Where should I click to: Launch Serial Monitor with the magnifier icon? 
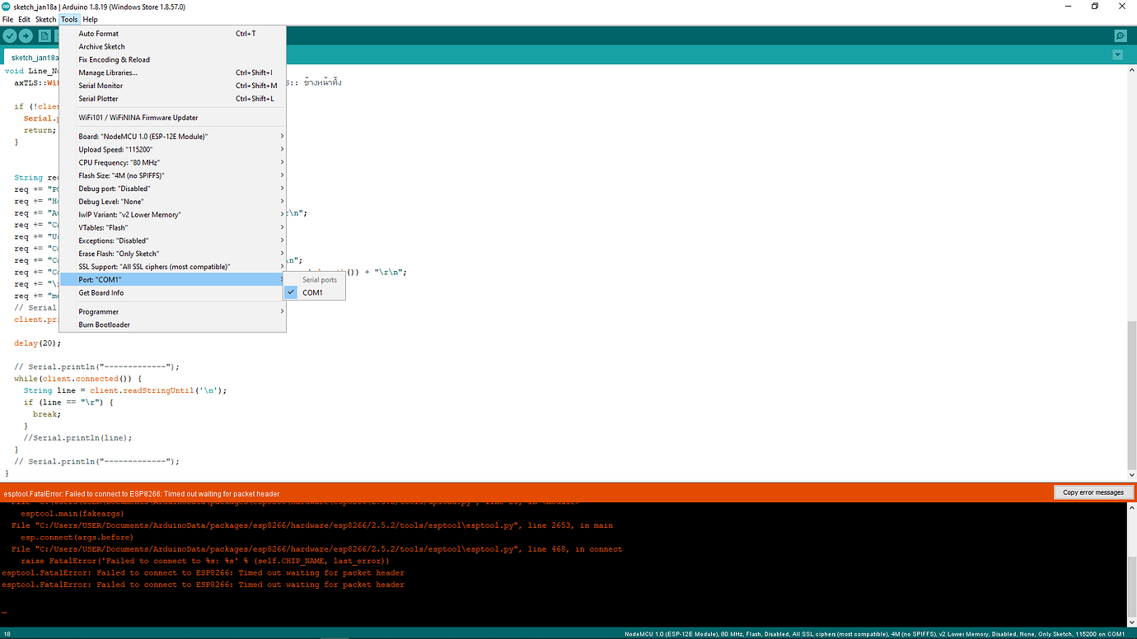1120,35
